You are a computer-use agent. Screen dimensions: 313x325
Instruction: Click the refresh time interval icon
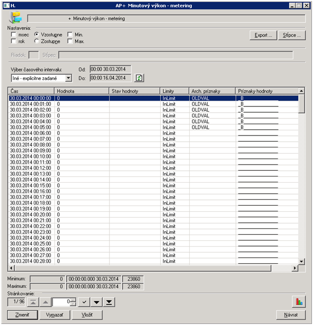coord(139,78)
